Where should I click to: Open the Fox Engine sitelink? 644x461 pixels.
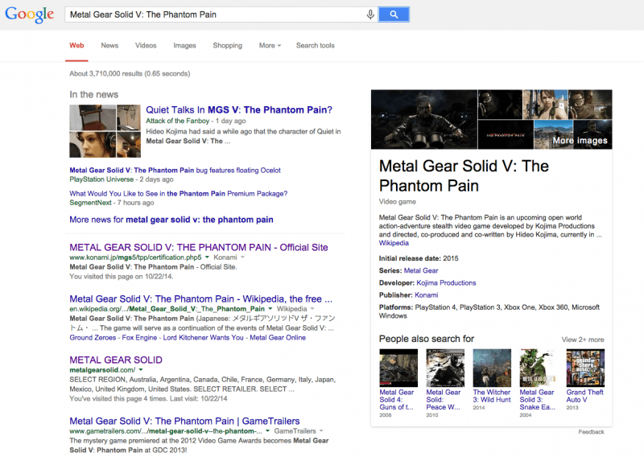pyautogui.click(x=139, y=338)
